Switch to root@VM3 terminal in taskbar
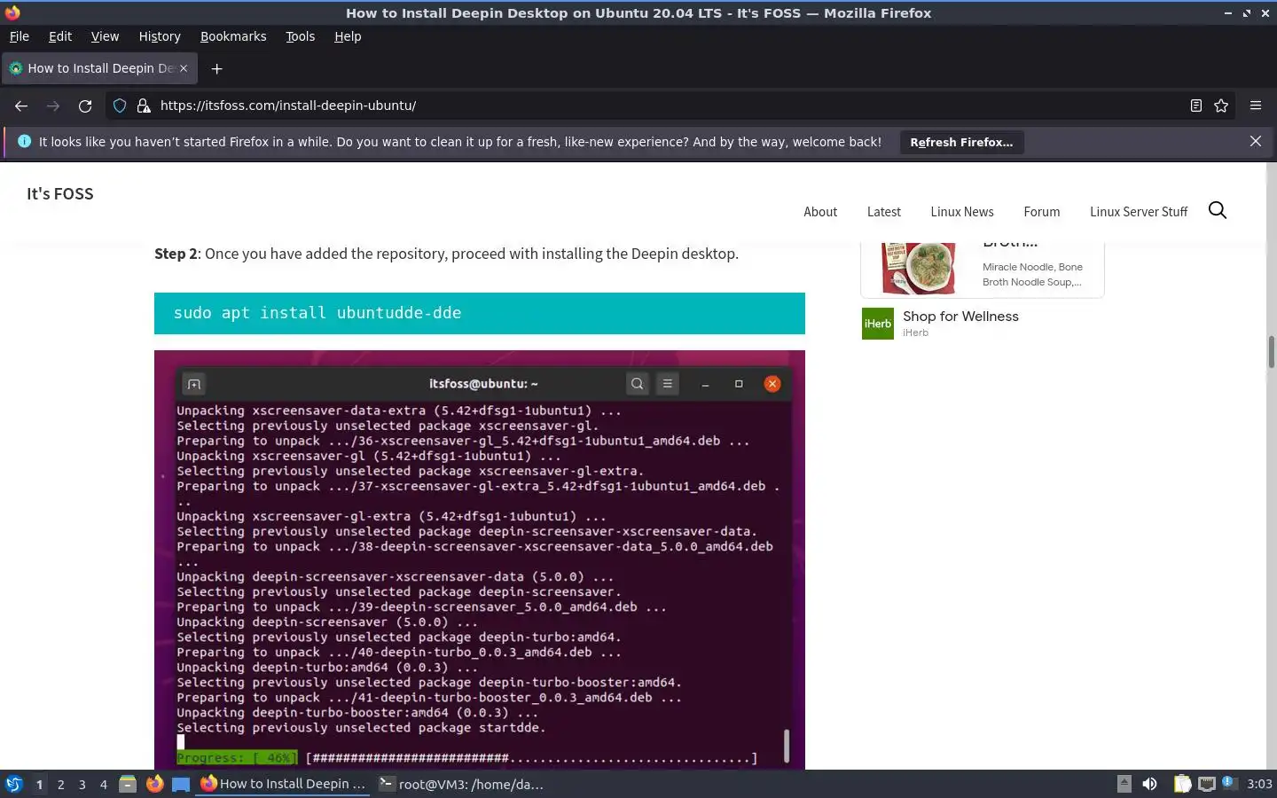Screen dimensions: 1277x798 point(461,784)
